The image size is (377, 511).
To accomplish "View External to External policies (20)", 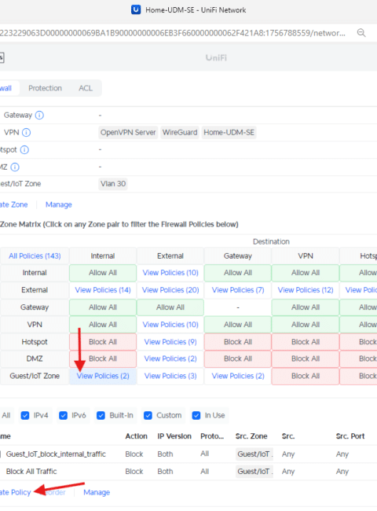I will point(170,290).
